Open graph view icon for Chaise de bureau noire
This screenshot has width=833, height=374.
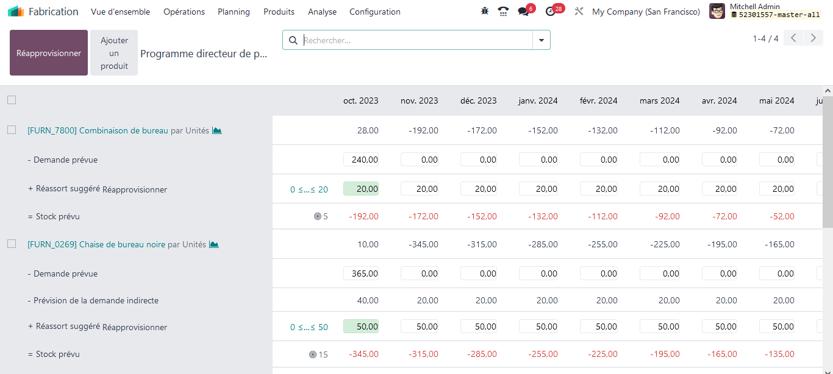pyautogui.click(x=213, y=244)
